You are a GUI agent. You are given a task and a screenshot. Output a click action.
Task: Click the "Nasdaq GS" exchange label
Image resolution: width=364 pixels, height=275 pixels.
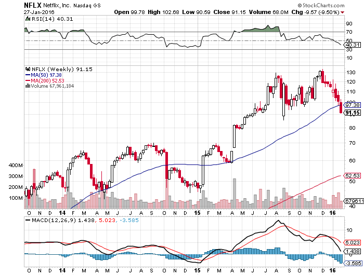tap(87, 5)
